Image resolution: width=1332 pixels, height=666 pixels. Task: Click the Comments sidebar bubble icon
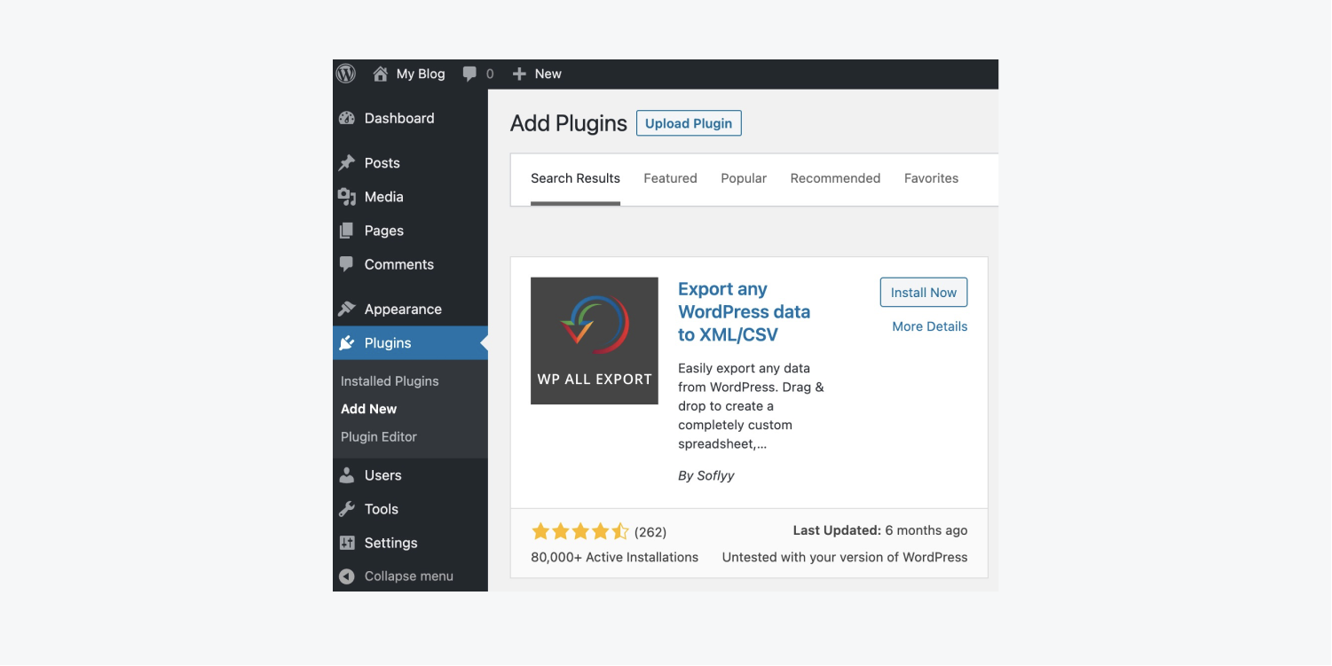[347, 264]
